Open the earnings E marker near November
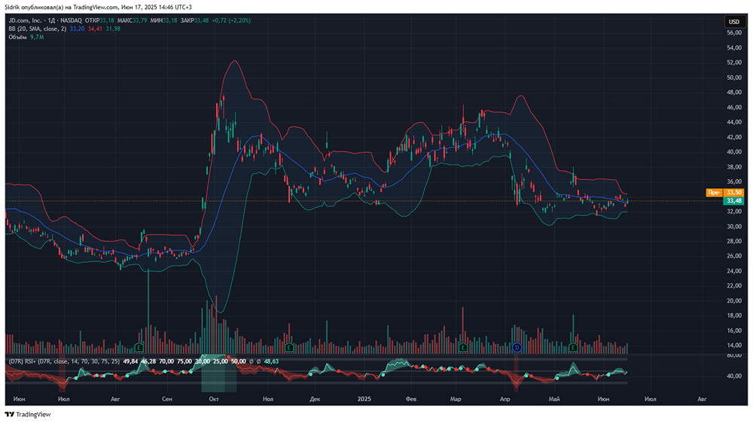753x423 pixels. pyautogui.click(x=289, y=347)
